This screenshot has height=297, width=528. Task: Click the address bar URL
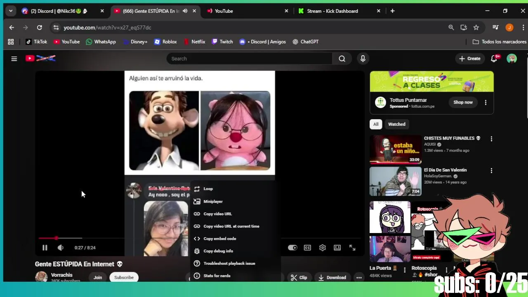(x=107, y=28)
